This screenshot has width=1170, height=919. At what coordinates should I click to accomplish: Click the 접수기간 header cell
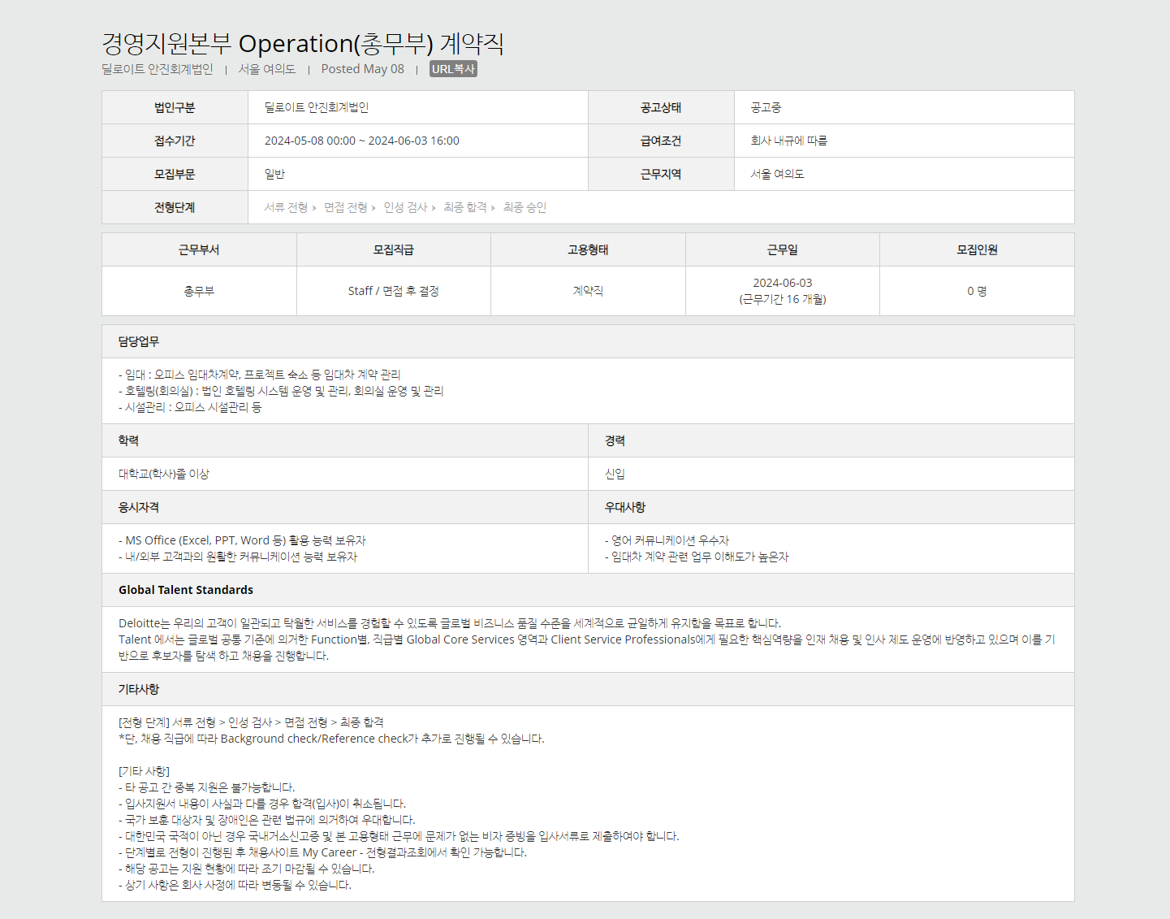coord(175,141)
